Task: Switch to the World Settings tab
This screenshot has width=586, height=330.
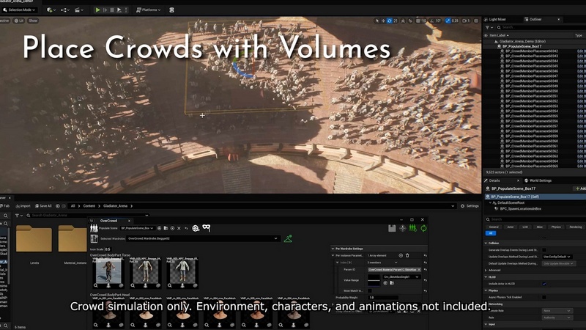Action: tap(538, 180)
